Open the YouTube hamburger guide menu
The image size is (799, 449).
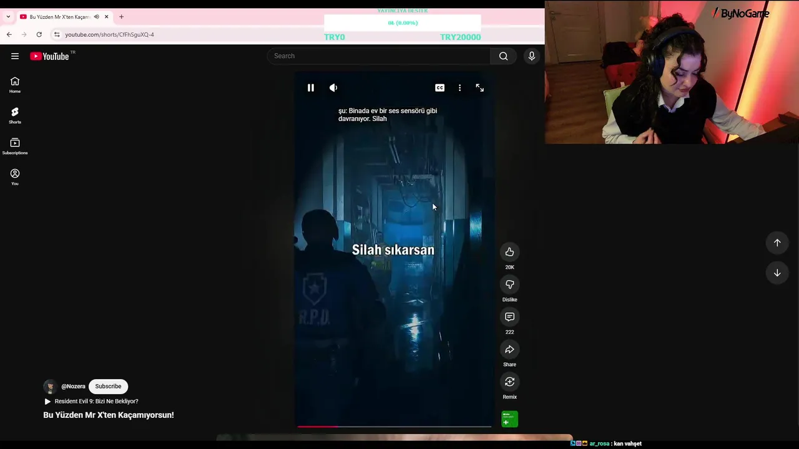[15, 56]
